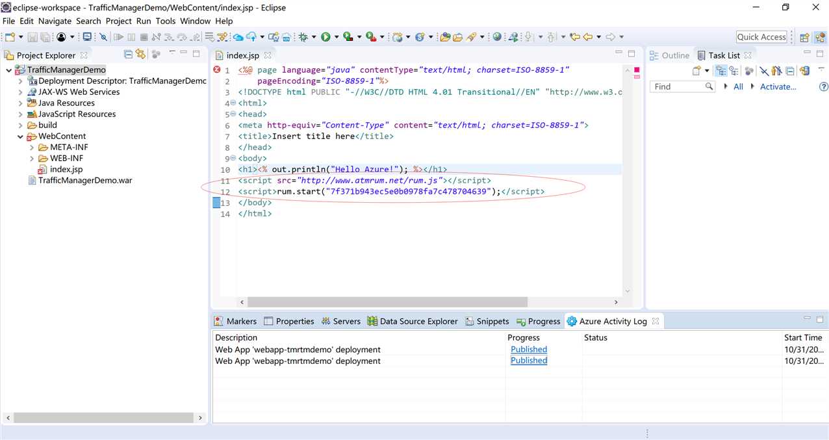Image resolution: width=829 pixels, height=440 pixels.
Task: Click the Start Time column header
Action: coord(803,338)
